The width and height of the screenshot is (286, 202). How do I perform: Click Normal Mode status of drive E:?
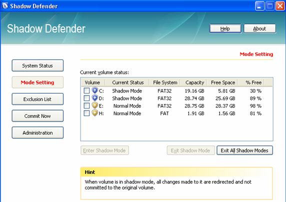pyautogui.click(x=127, y=106)
